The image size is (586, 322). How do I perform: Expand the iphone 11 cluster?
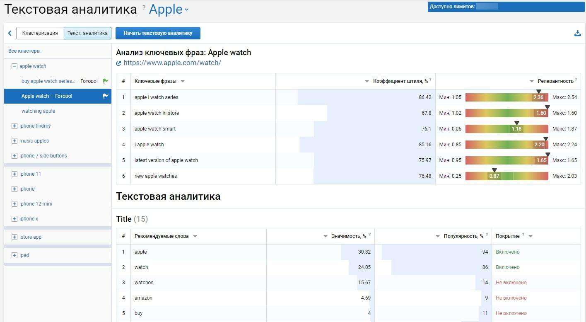14,174
